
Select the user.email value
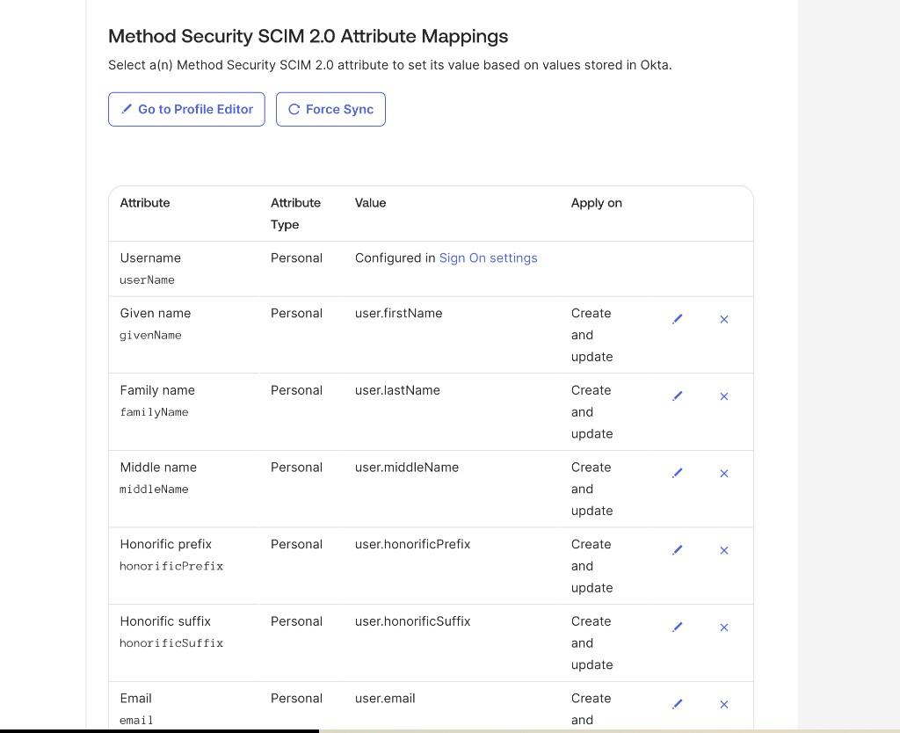tap(385, 698)
